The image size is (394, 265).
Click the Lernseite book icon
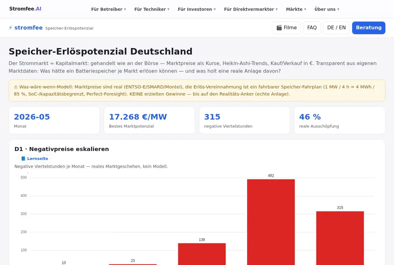coord(23,159)
